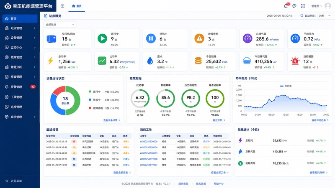Open 查看设备详情 link
The image size is (335, 188).
point(111,120)
